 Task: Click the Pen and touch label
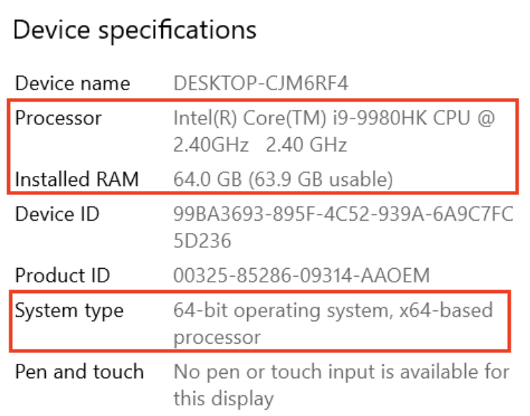click(x=79, y=372)
